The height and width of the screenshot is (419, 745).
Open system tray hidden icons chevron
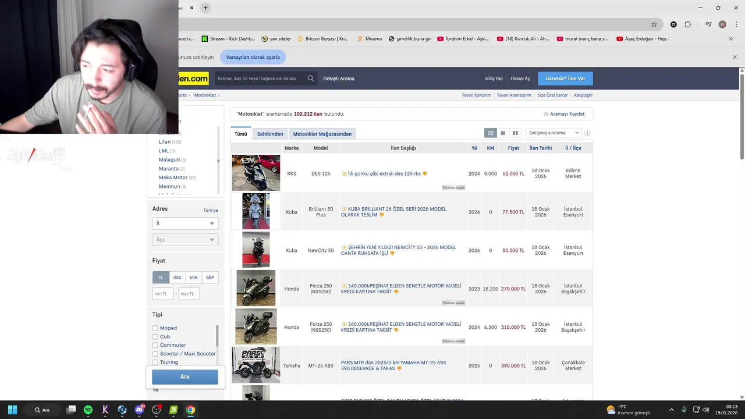[x=671, y=410]
